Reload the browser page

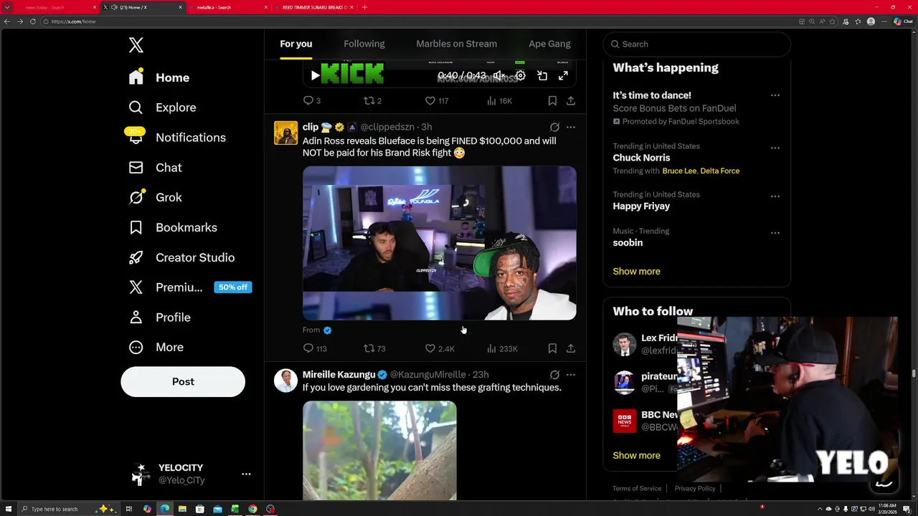(x=33, y=21)
